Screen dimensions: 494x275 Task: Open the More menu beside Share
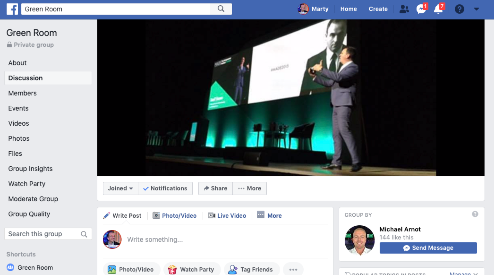point(250,188)
